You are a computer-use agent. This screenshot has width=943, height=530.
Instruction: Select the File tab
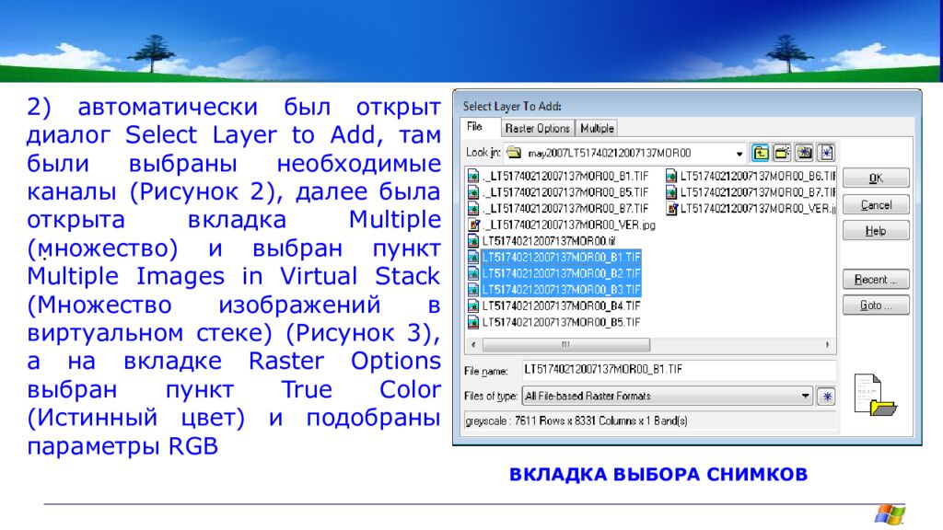(475, 127)
